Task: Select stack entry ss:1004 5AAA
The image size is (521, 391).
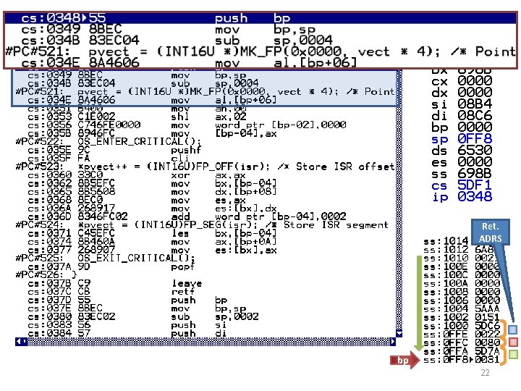Action: [462, 308]
